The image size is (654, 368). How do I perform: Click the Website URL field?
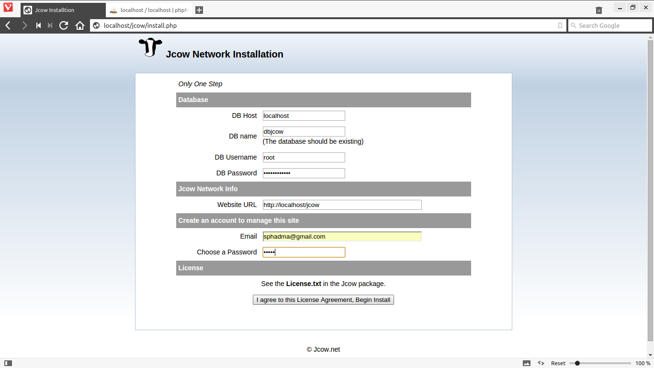pos(342,205)
